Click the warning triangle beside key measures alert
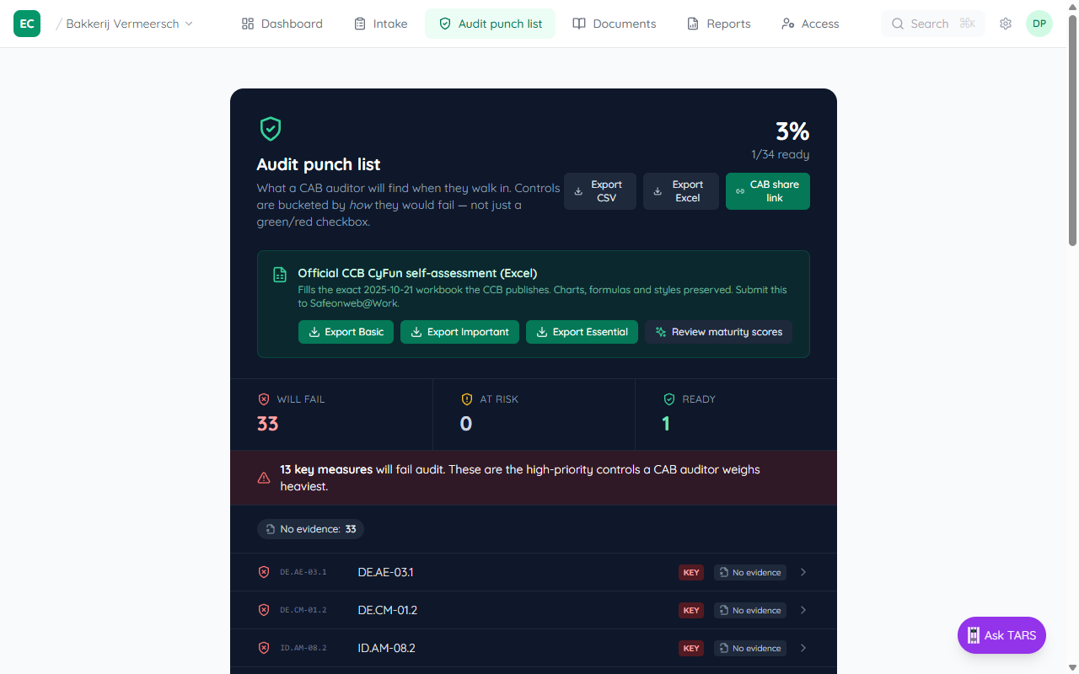Screen dimensions: 1079x674 pos(264,478)
